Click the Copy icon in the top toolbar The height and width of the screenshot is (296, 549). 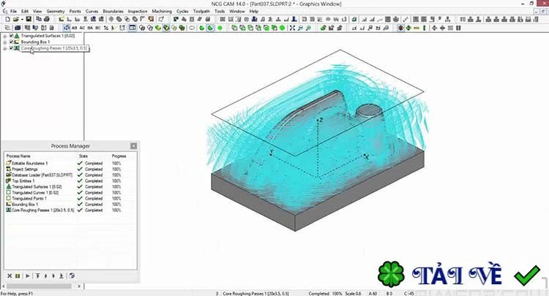(x=39, y=19)
